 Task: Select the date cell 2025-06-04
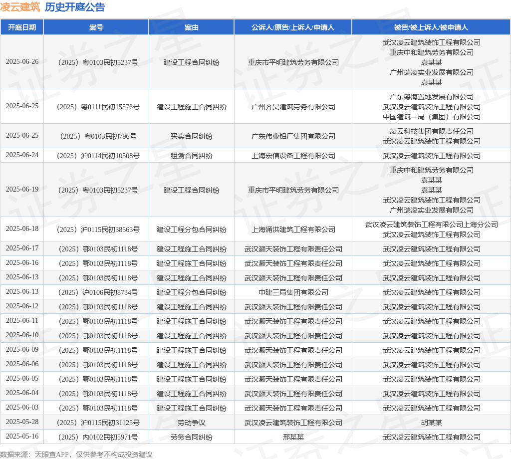pos(22,393)
